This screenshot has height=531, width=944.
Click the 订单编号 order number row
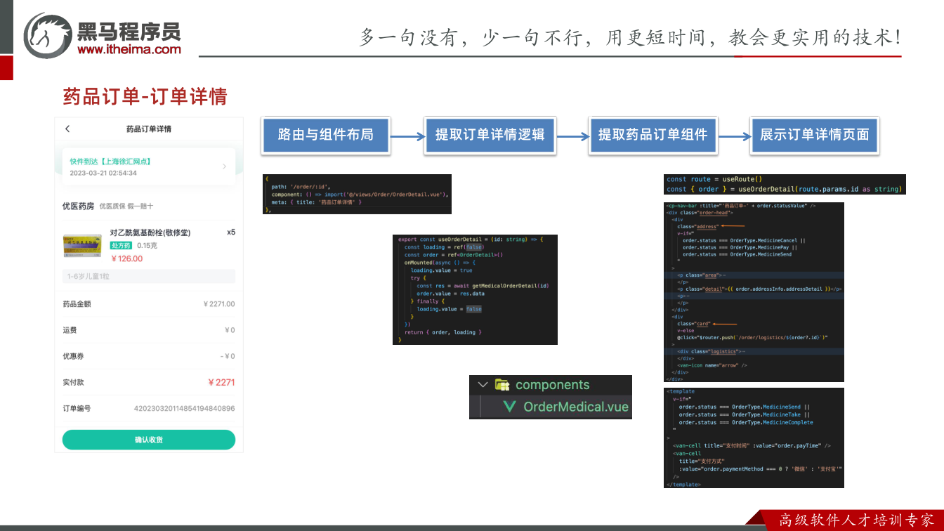(149, 408)
